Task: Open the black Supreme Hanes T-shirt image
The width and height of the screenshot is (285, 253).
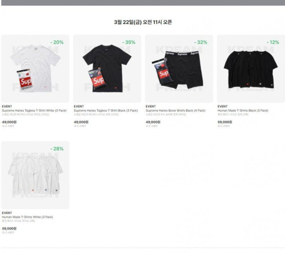Action: (107, 69)
